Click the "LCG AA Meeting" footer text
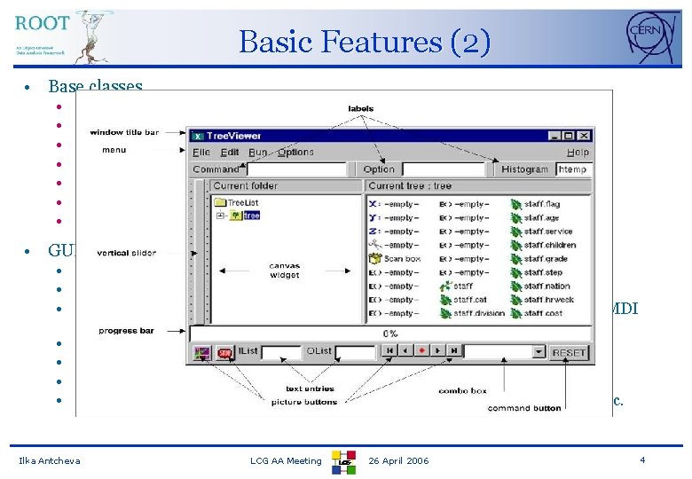The height and width of the screenshot is (479, 692). 286,461
